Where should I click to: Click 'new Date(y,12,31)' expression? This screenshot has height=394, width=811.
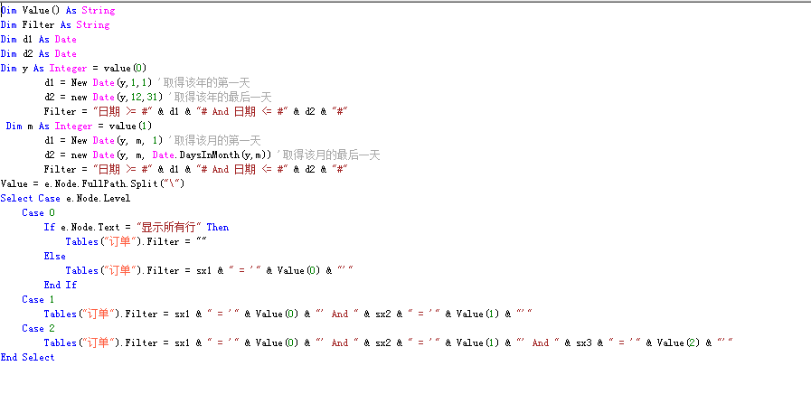click(118, 98)
